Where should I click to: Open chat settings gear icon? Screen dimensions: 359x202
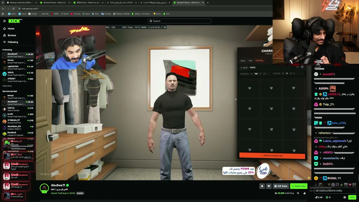(x=345, y=197)
